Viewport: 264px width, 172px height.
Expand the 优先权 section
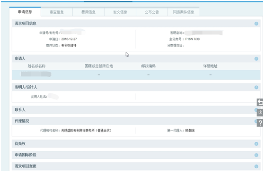256,144
